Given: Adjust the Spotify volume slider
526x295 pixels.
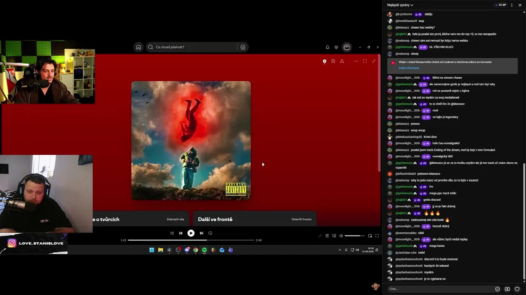Looking at the screenshot, I should coord(355,236).
